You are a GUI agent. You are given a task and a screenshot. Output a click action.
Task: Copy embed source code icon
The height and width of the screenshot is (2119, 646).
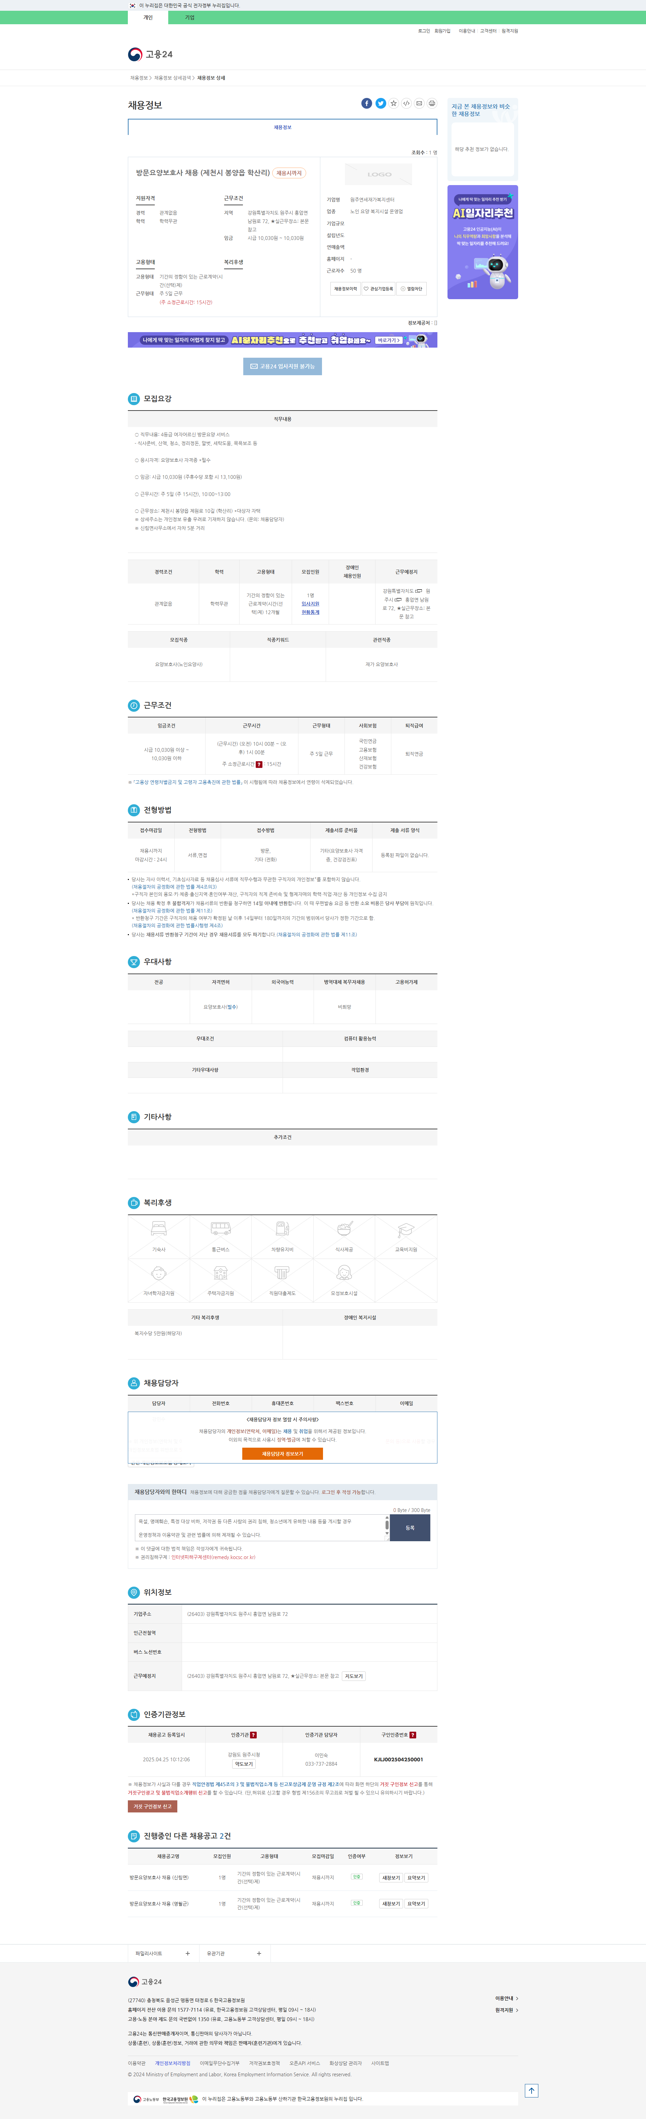[406, 103]
